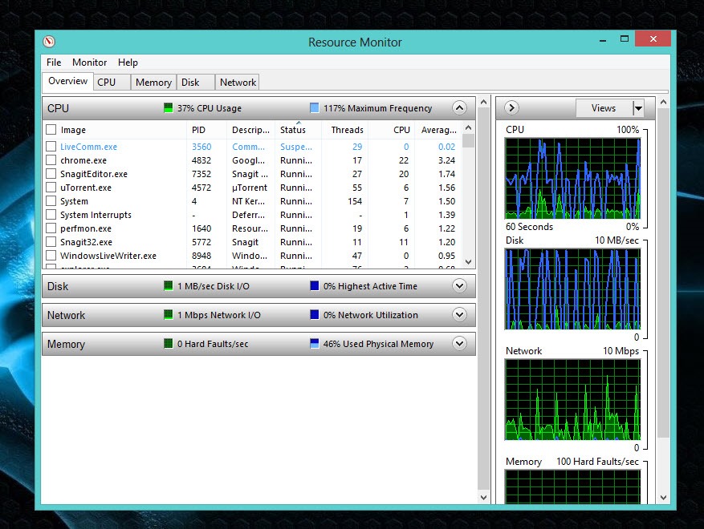The width and height of the screenshot is (704, 529).
Task: Switch to the Disk tab
Action: pos(196,83)
